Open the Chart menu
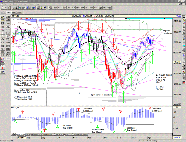Viewport: 186px width, 142px height. click(x=15, y=4)
